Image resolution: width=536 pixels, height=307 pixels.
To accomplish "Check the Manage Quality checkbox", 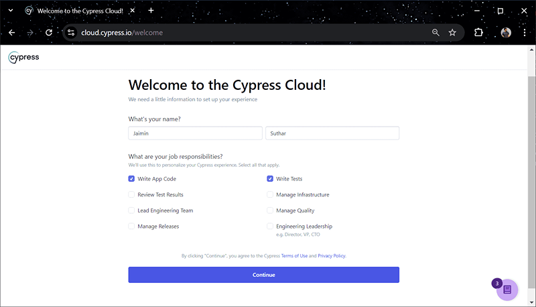I will coord(270,210).
